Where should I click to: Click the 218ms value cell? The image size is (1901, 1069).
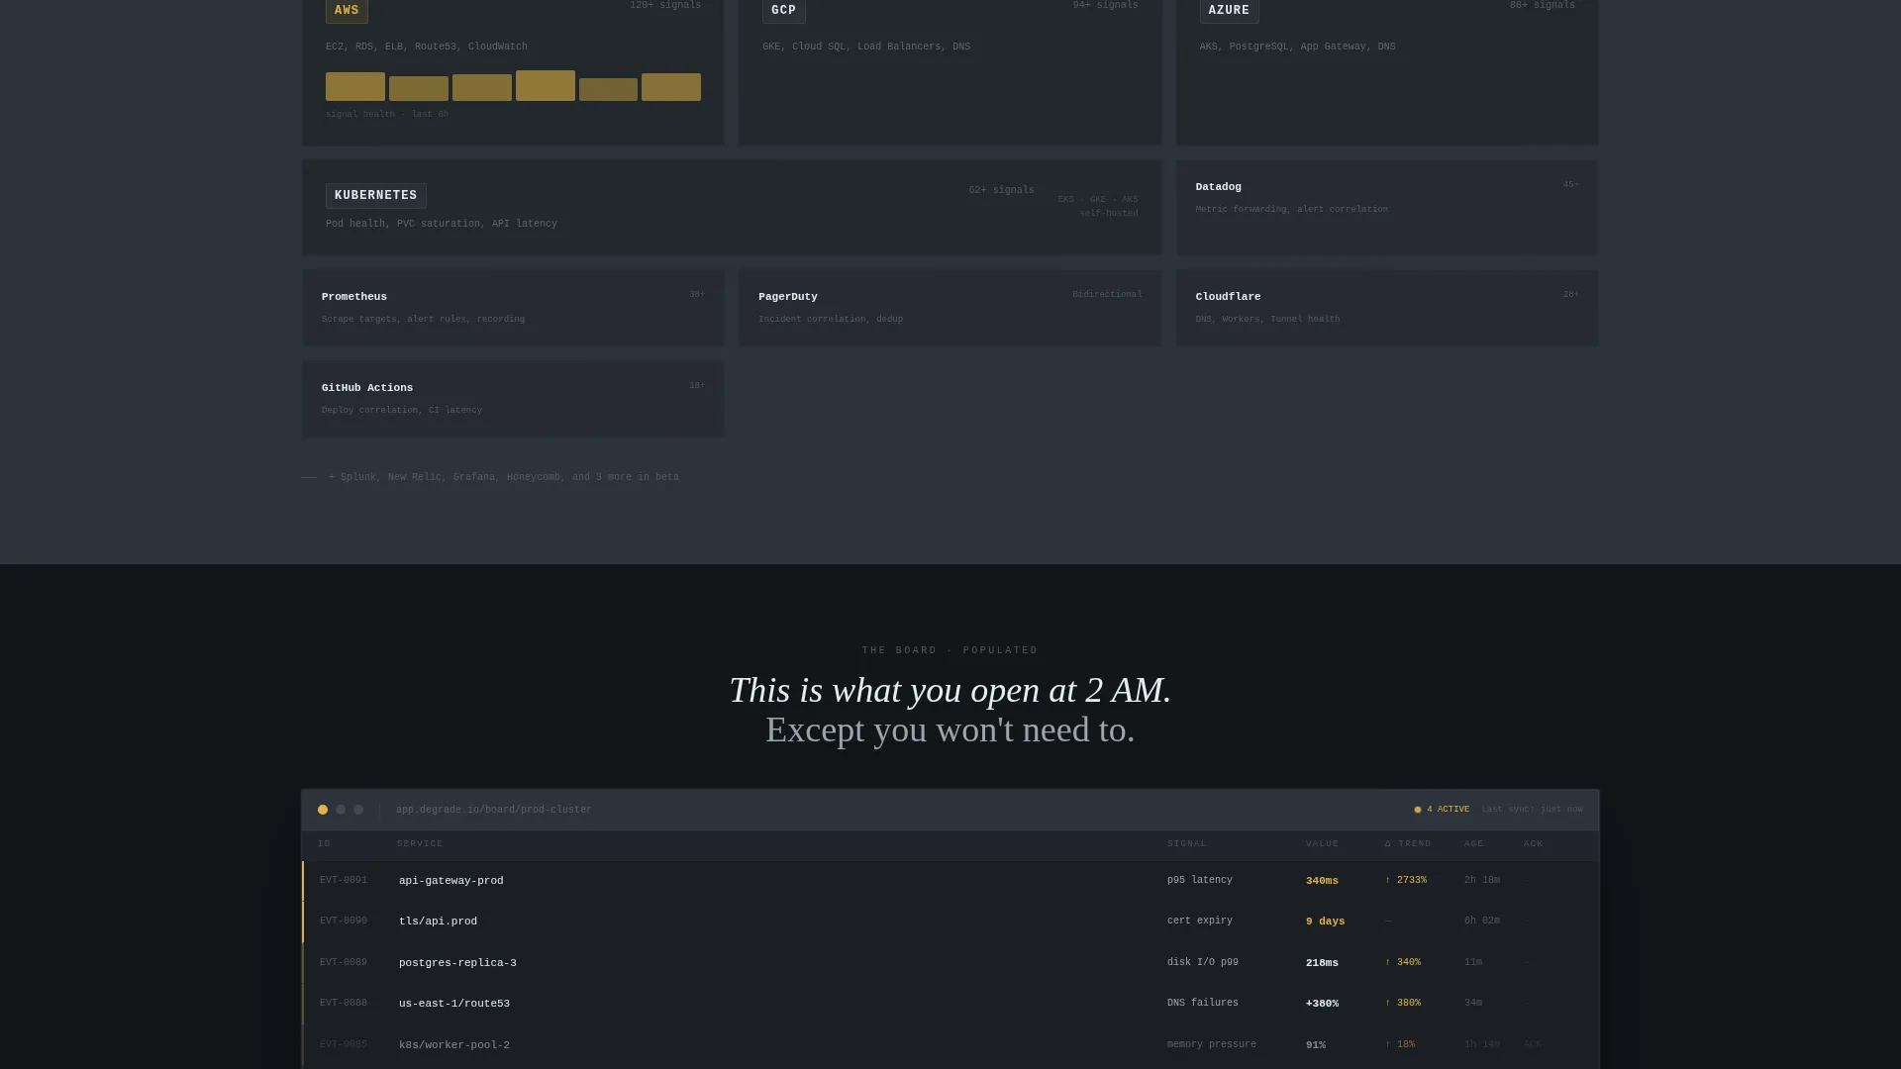1322,963
